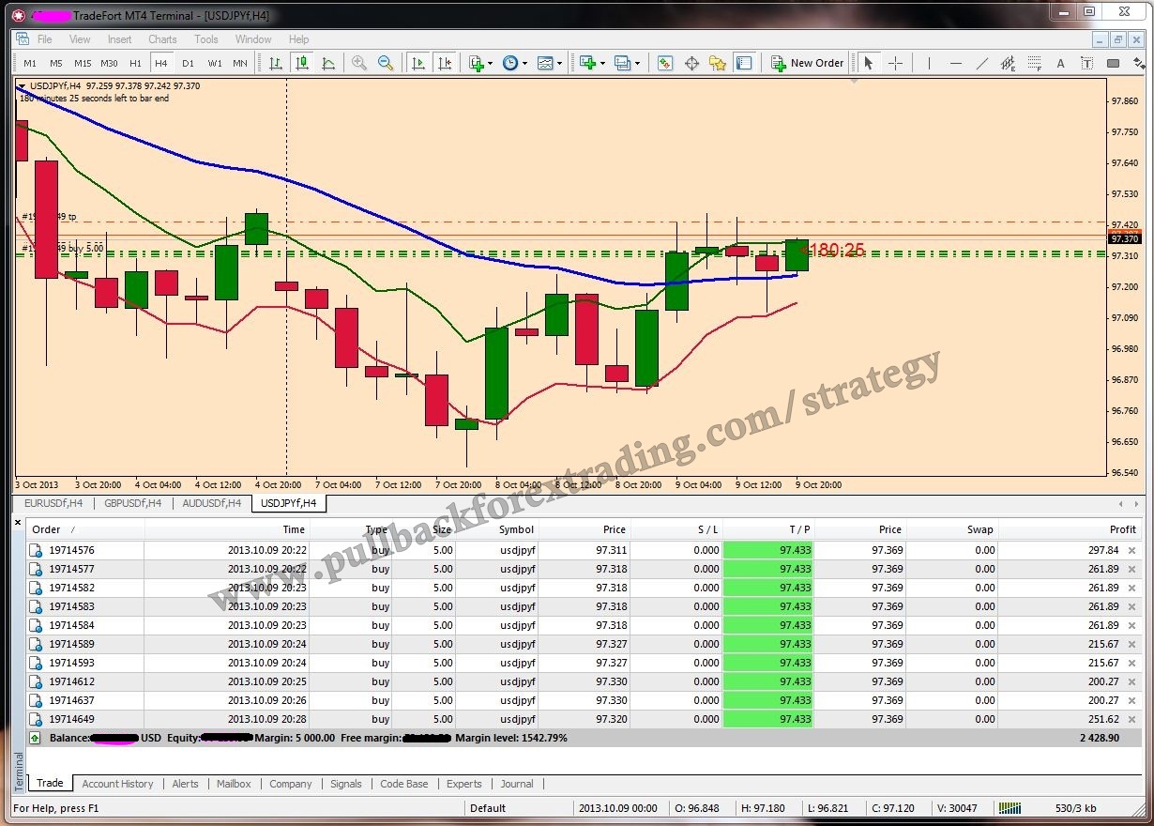The image size is (1154, 826).
Task: Open the Charts menu
Action: click(161, 39)
